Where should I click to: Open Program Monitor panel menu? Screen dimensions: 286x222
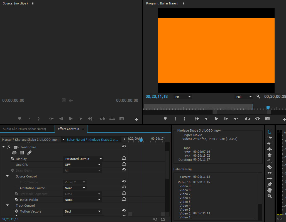[184, 3]
